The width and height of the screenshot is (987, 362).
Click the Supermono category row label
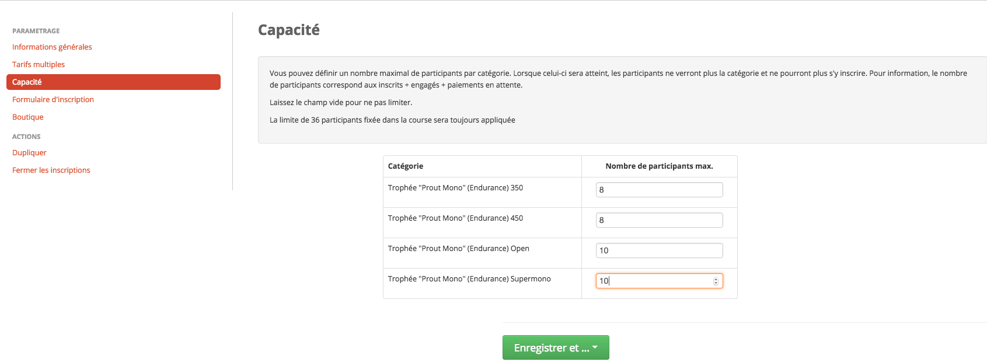click(x=469, y=279)
